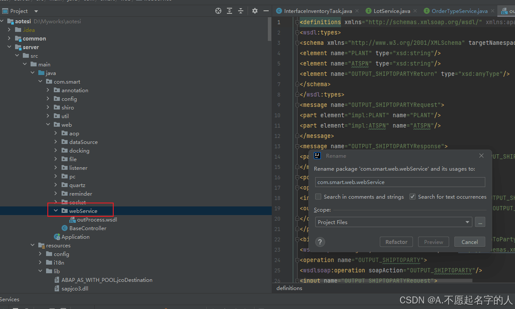
Task: Click the Refactor button
Action: [396, 242]
